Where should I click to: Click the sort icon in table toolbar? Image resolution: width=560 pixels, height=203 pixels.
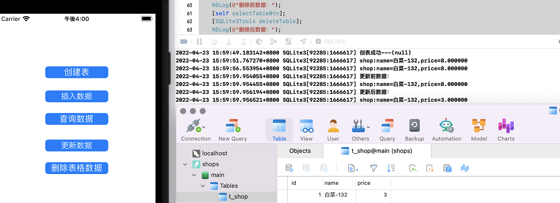pos(391,168)
